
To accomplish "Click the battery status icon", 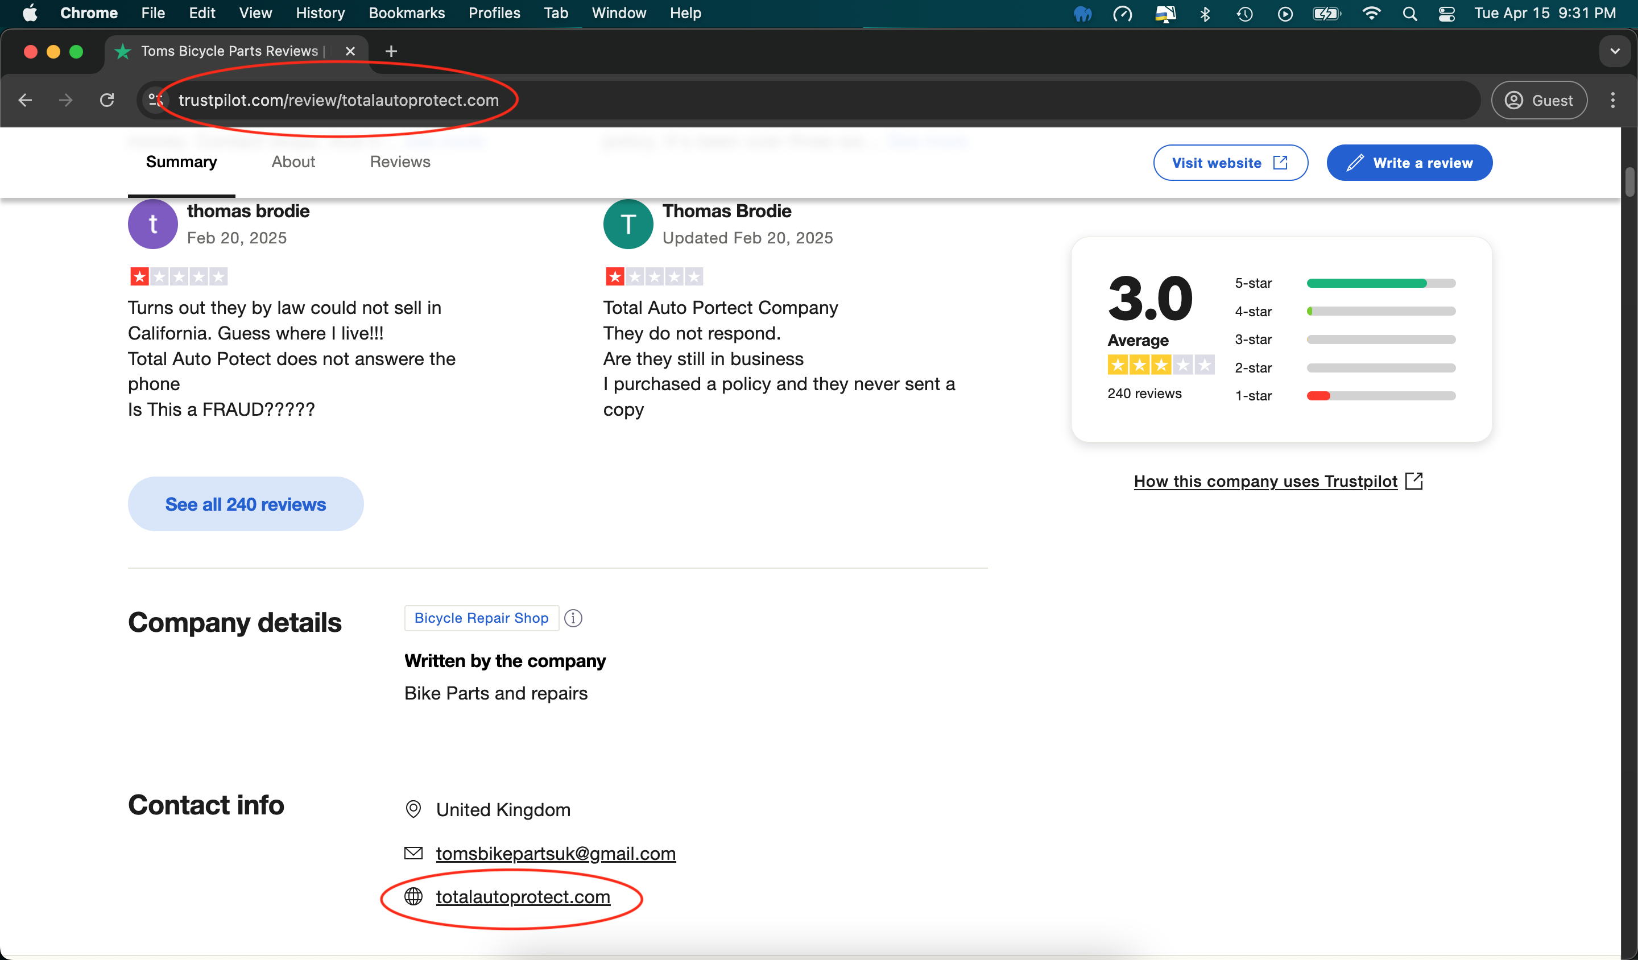I will pyautogui.click(x=1327, y=14).
